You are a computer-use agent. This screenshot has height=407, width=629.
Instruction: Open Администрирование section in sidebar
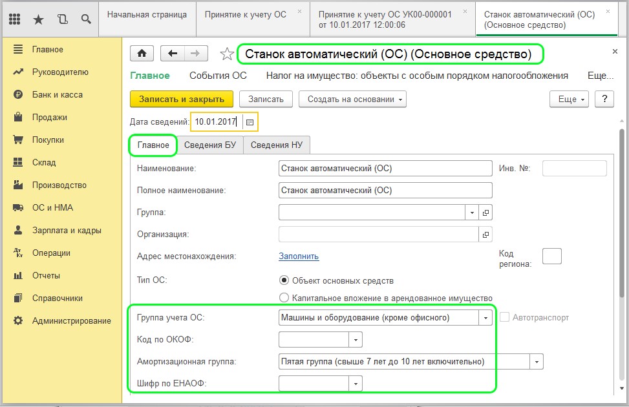(x=71, y=321)
